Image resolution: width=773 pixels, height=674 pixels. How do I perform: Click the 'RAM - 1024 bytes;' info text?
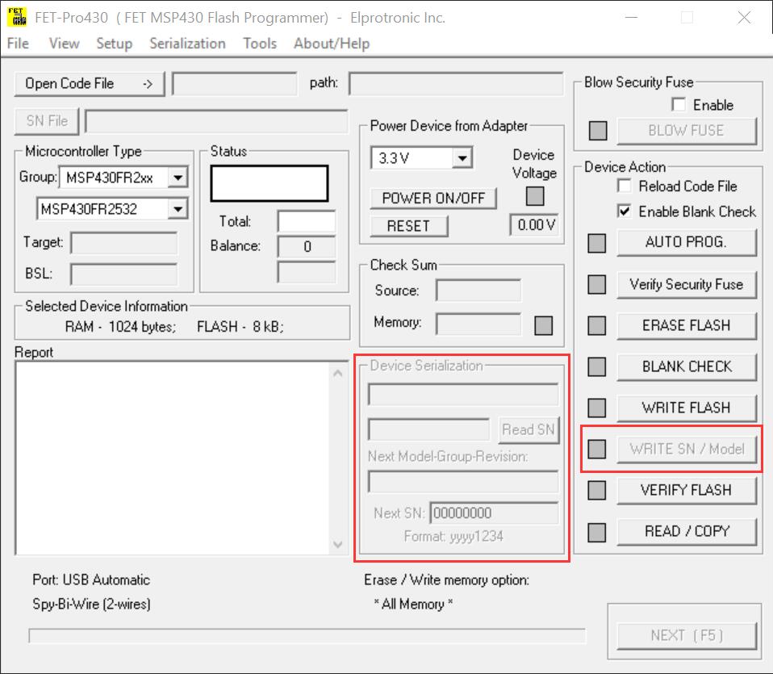click(120, 327)
